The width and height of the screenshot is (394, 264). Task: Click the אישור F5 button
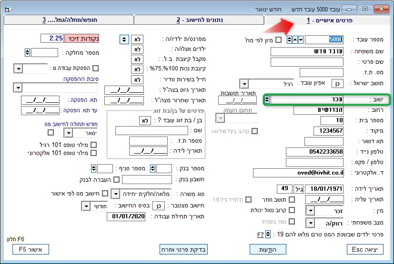[30, 249]
